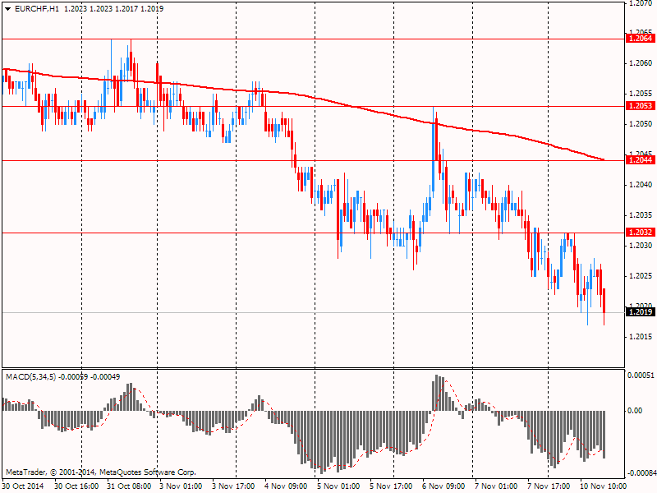Click the 30 Oct 2014 date label
The image size is (657, 493).
25,486
